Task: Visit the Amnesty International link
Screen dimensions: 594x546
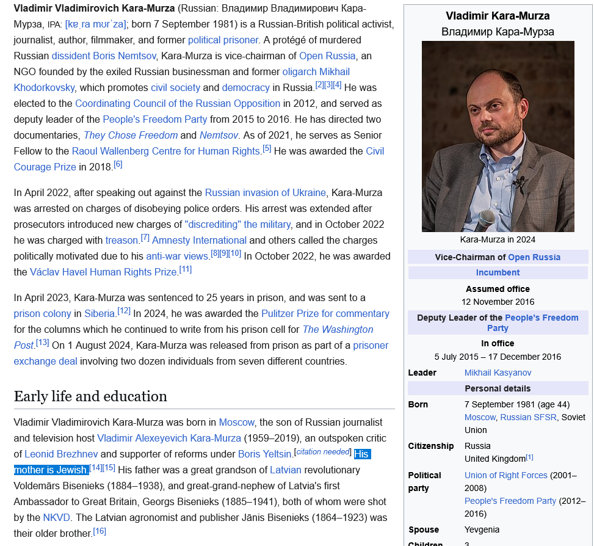Action: 199,241
